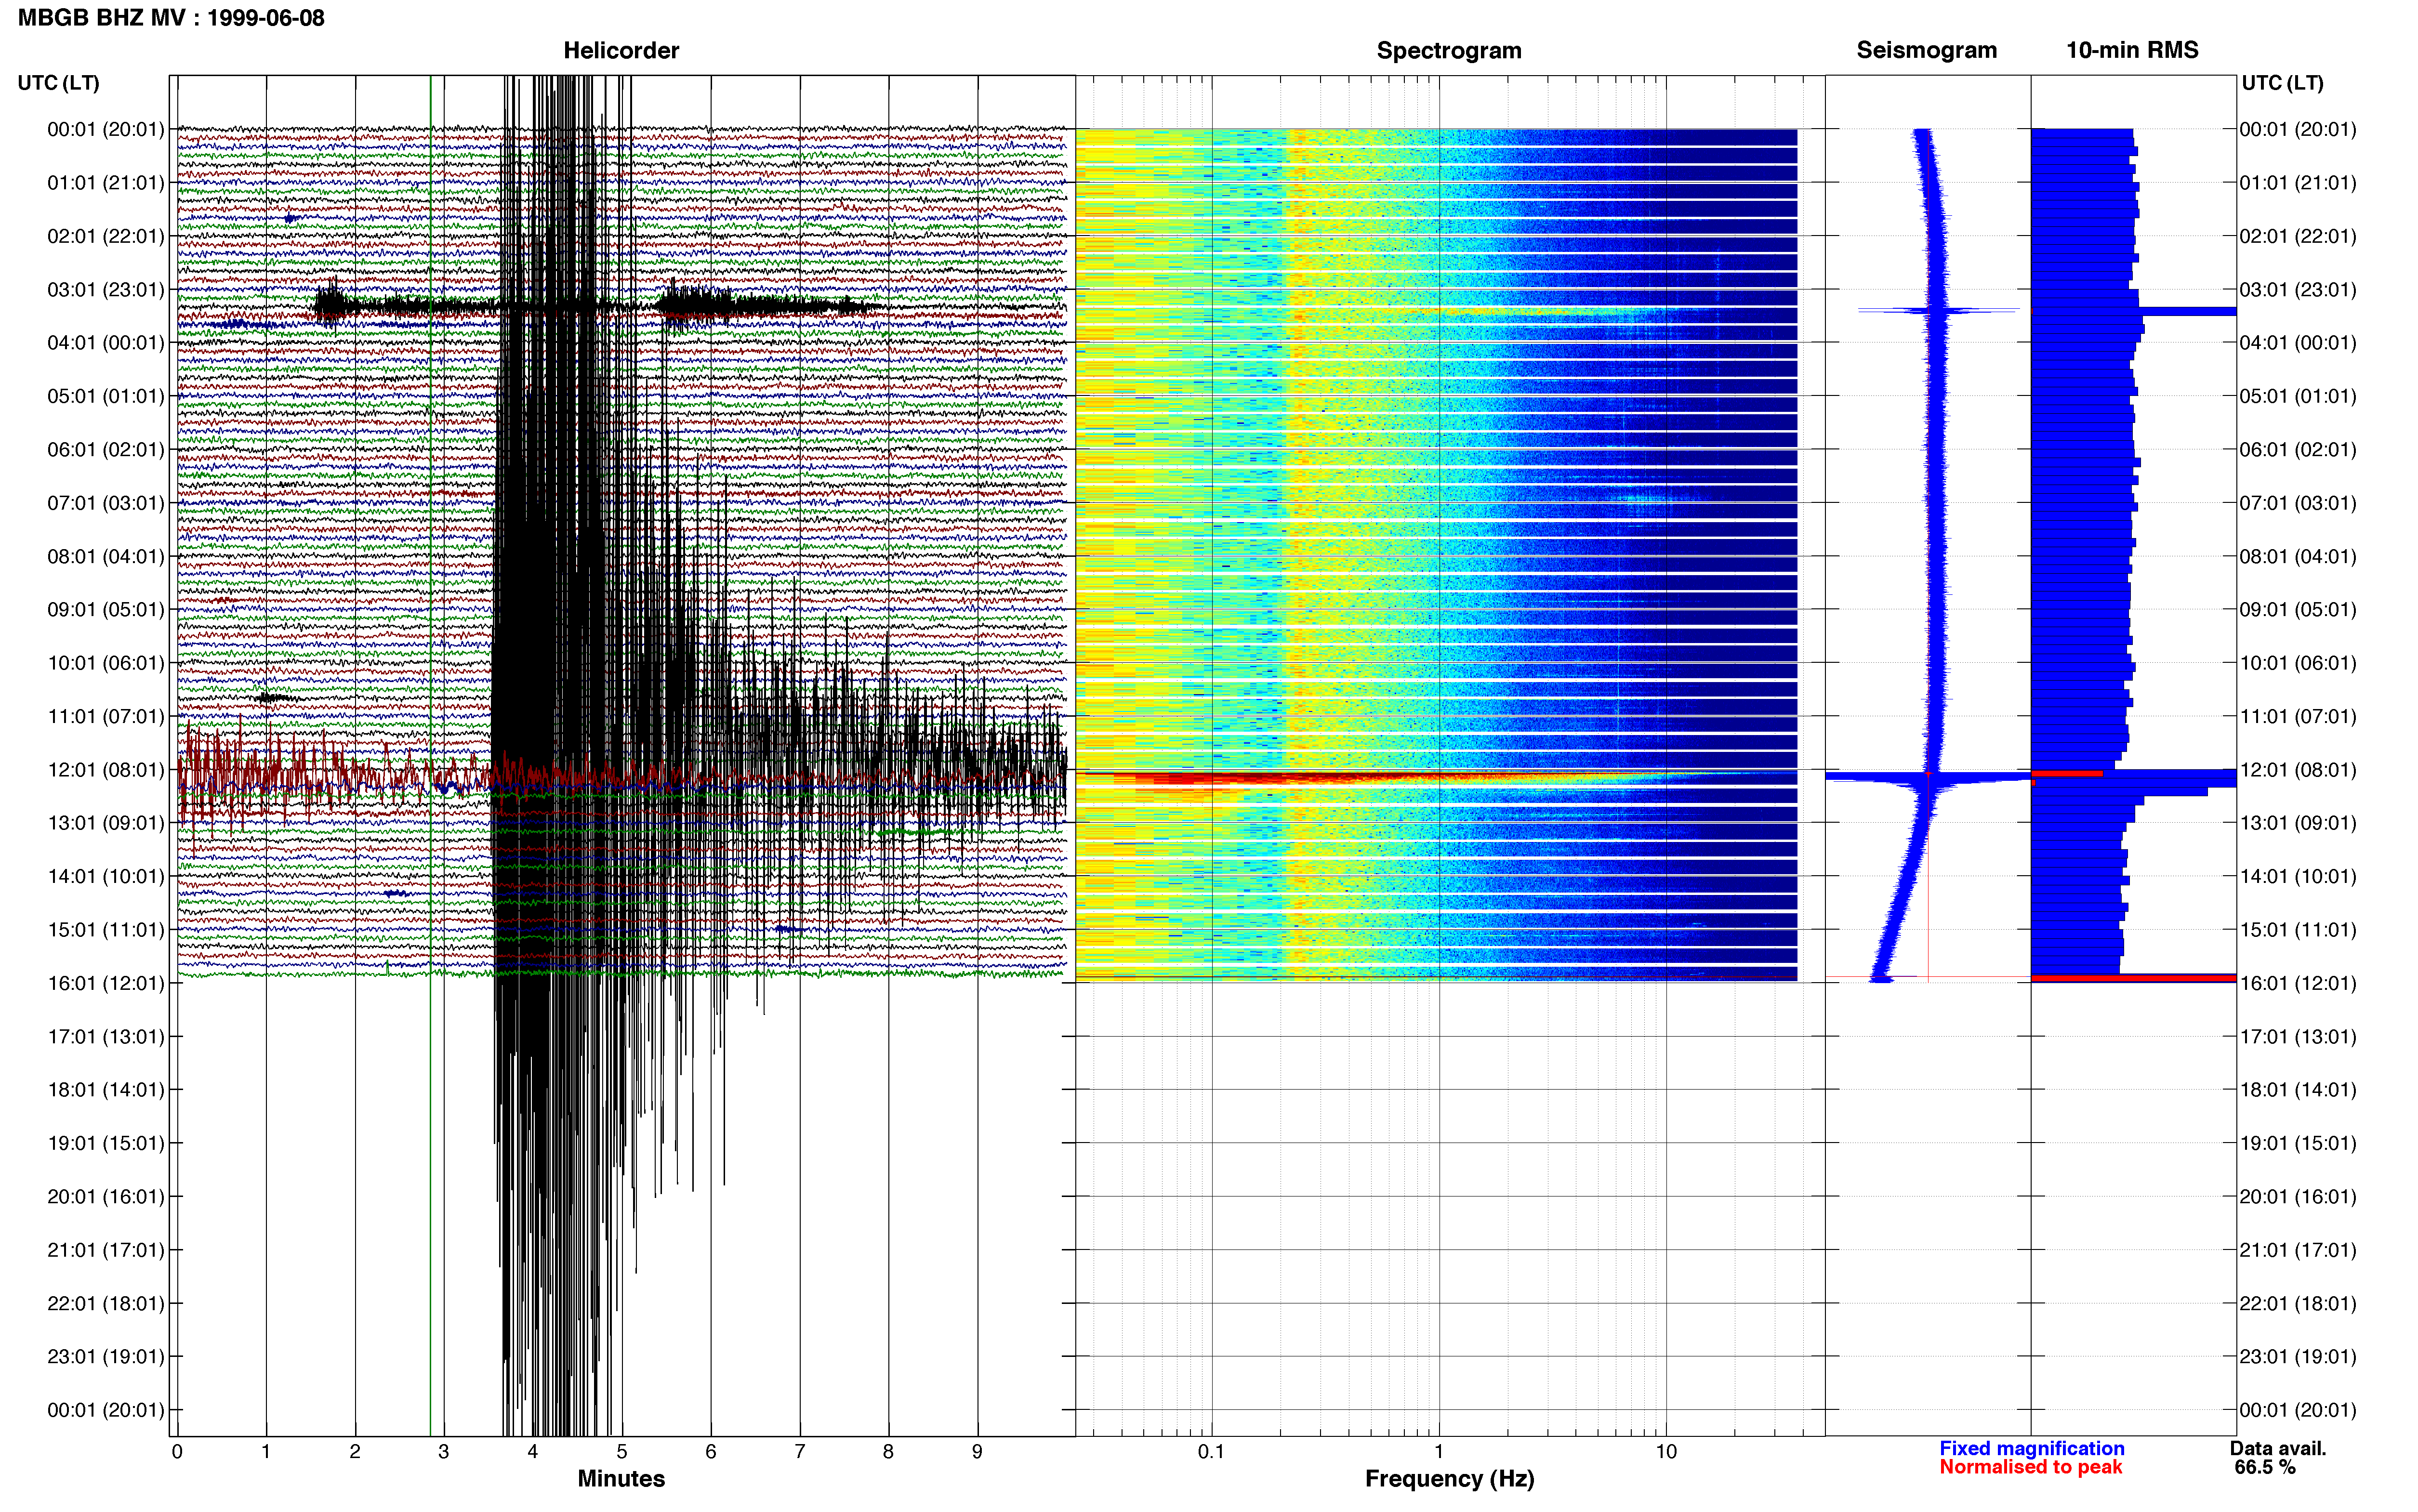The width and height of the screenshot is (2418, 1512).
Task: Click 02:01 (22:01) on the helicorder time axis
Action: pyautogui.click(x=106, y=236)
